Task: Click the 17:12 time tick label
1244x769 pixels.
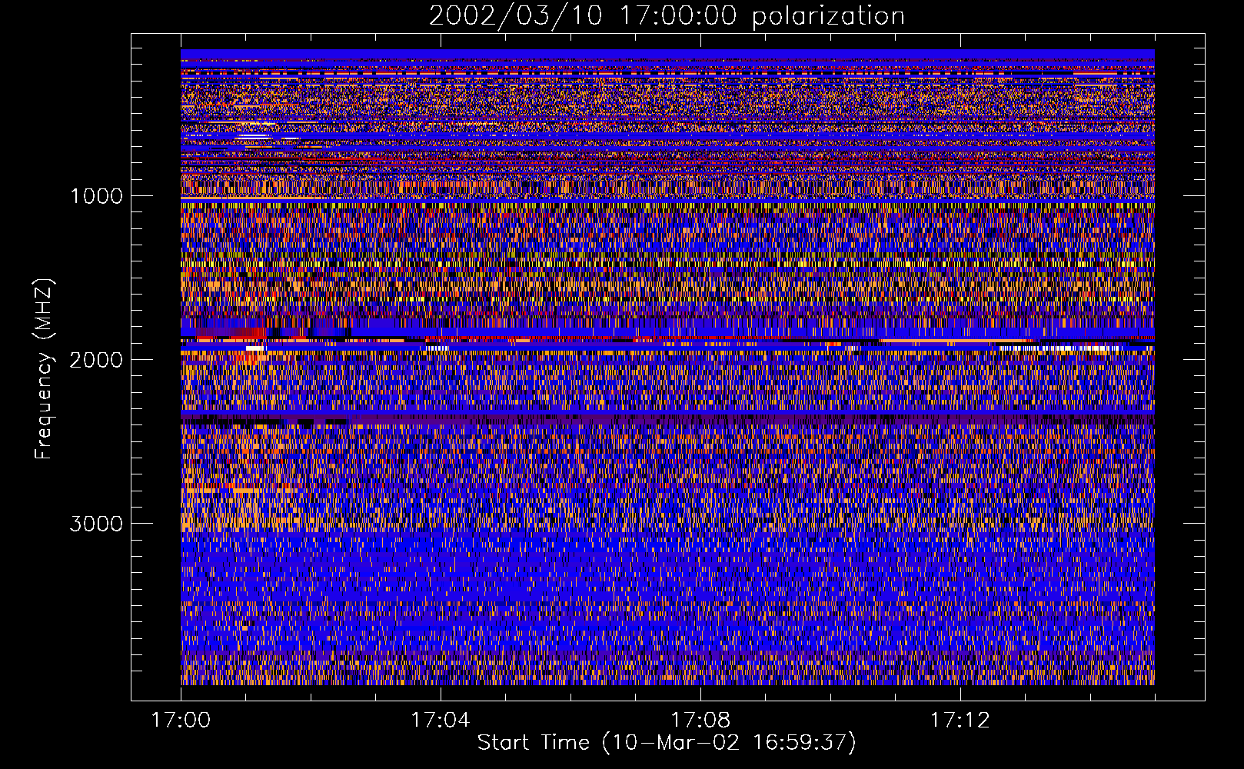Action: coord(960,721)
